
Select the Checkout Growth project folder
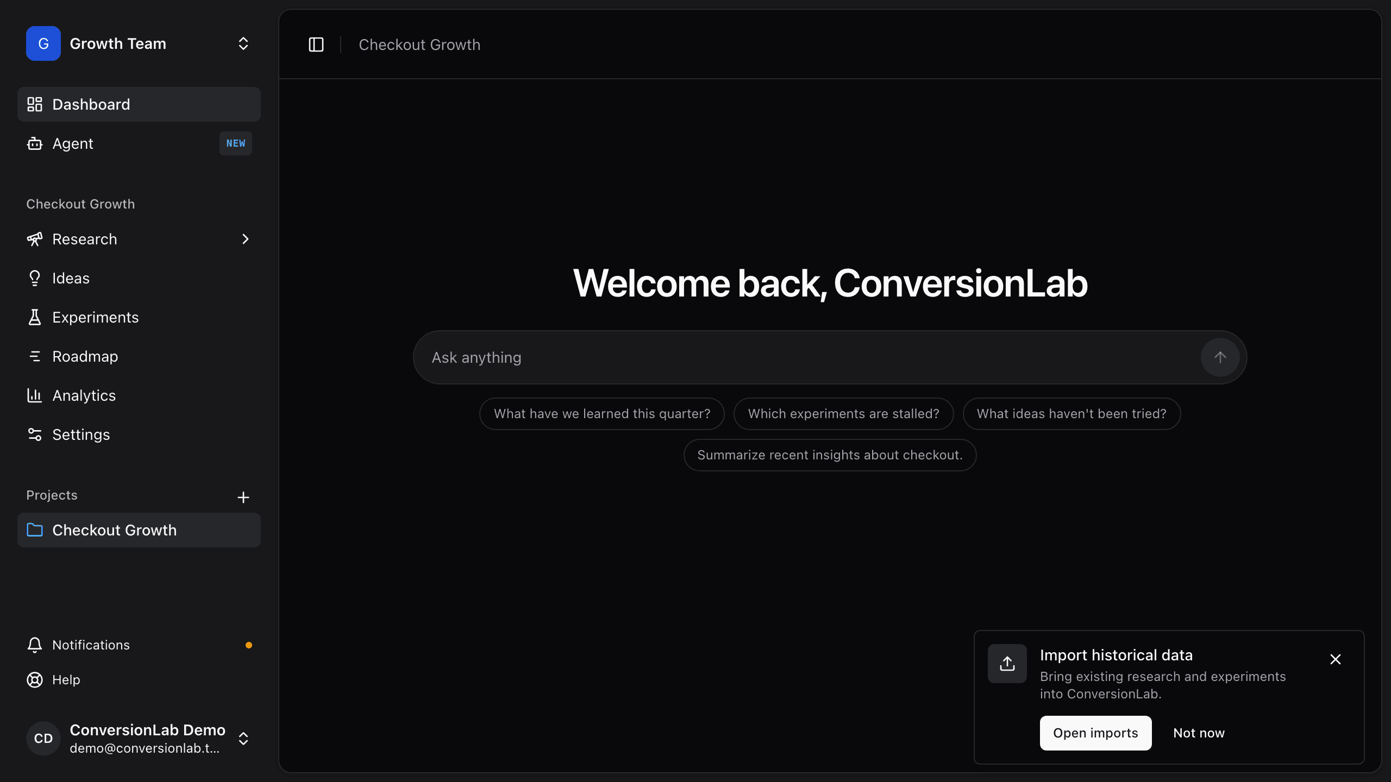pyautogui.click(x=139, y=530)
